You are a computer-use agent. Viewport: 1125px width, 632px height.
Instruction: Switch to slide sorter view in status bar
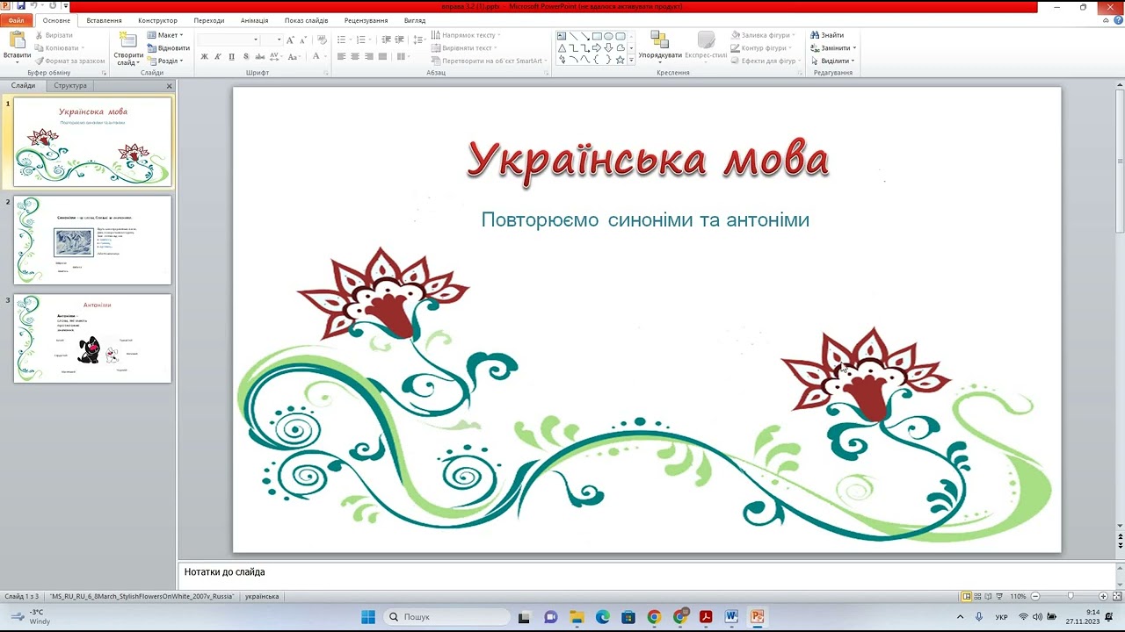[x=977, y=596]
